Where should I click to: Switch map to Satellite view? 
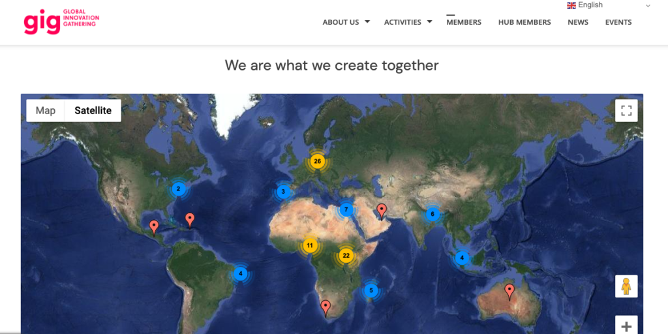click(x=93, y=111)
